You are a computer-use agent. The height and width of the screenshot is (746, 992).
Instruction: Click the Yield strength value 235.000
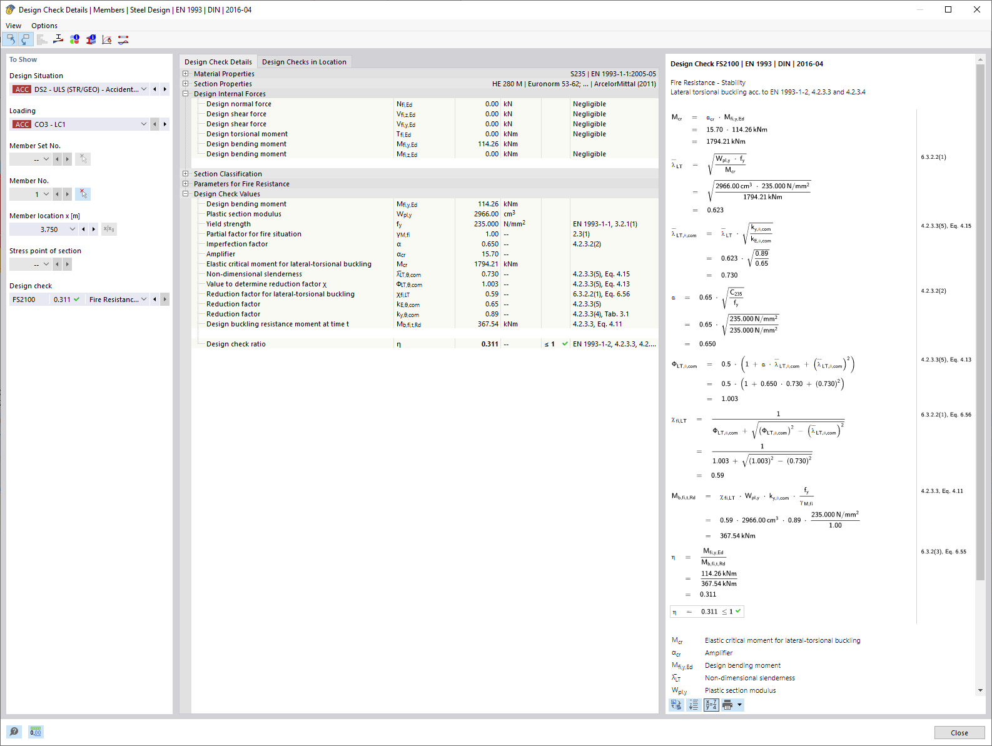(486, 224)
